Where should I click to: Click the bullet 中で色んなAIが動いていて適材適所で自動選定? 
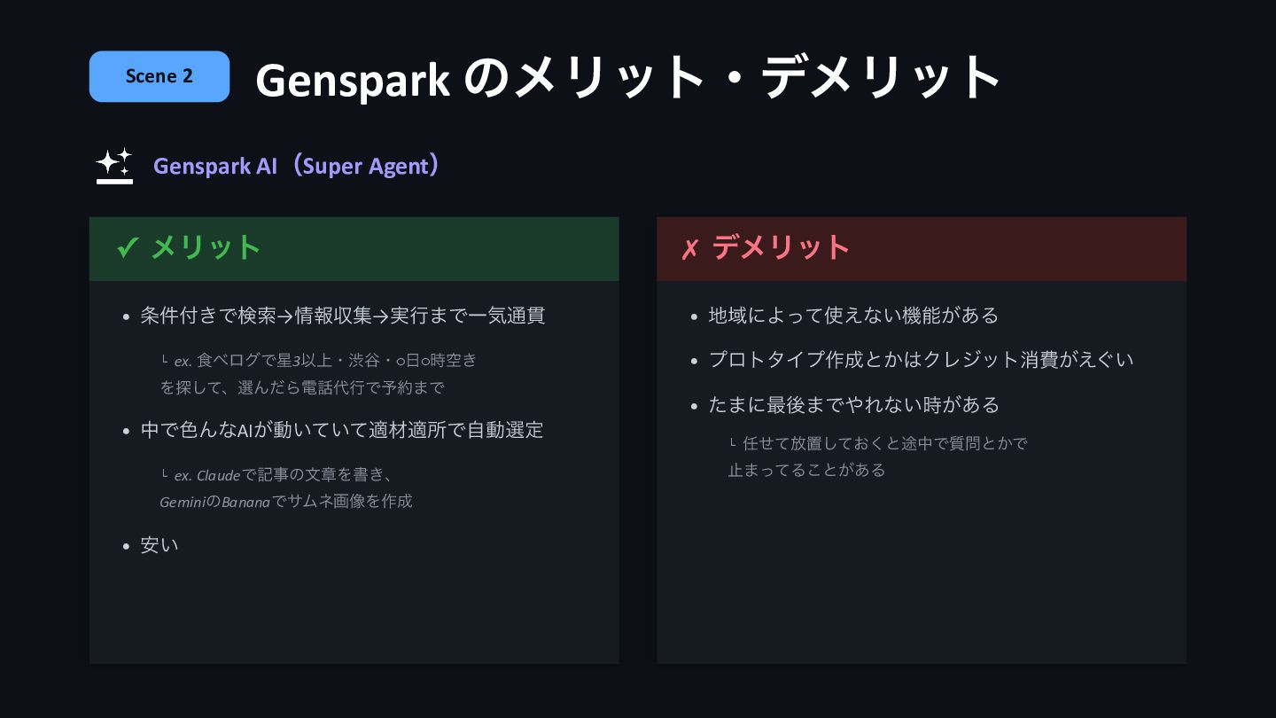click(x=342, y=431)
